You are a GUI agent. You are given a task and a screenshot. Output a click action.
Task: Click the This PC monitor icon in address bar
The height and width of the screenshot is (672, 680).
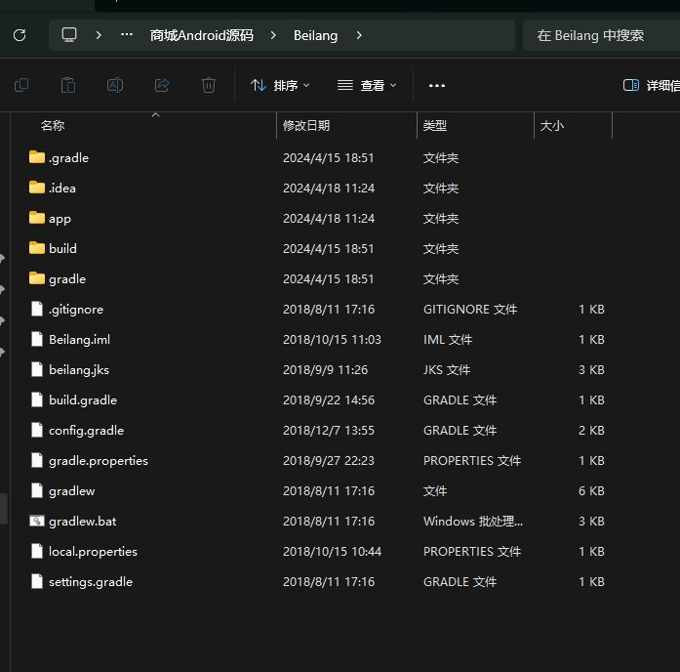click(x=69, y=35)
